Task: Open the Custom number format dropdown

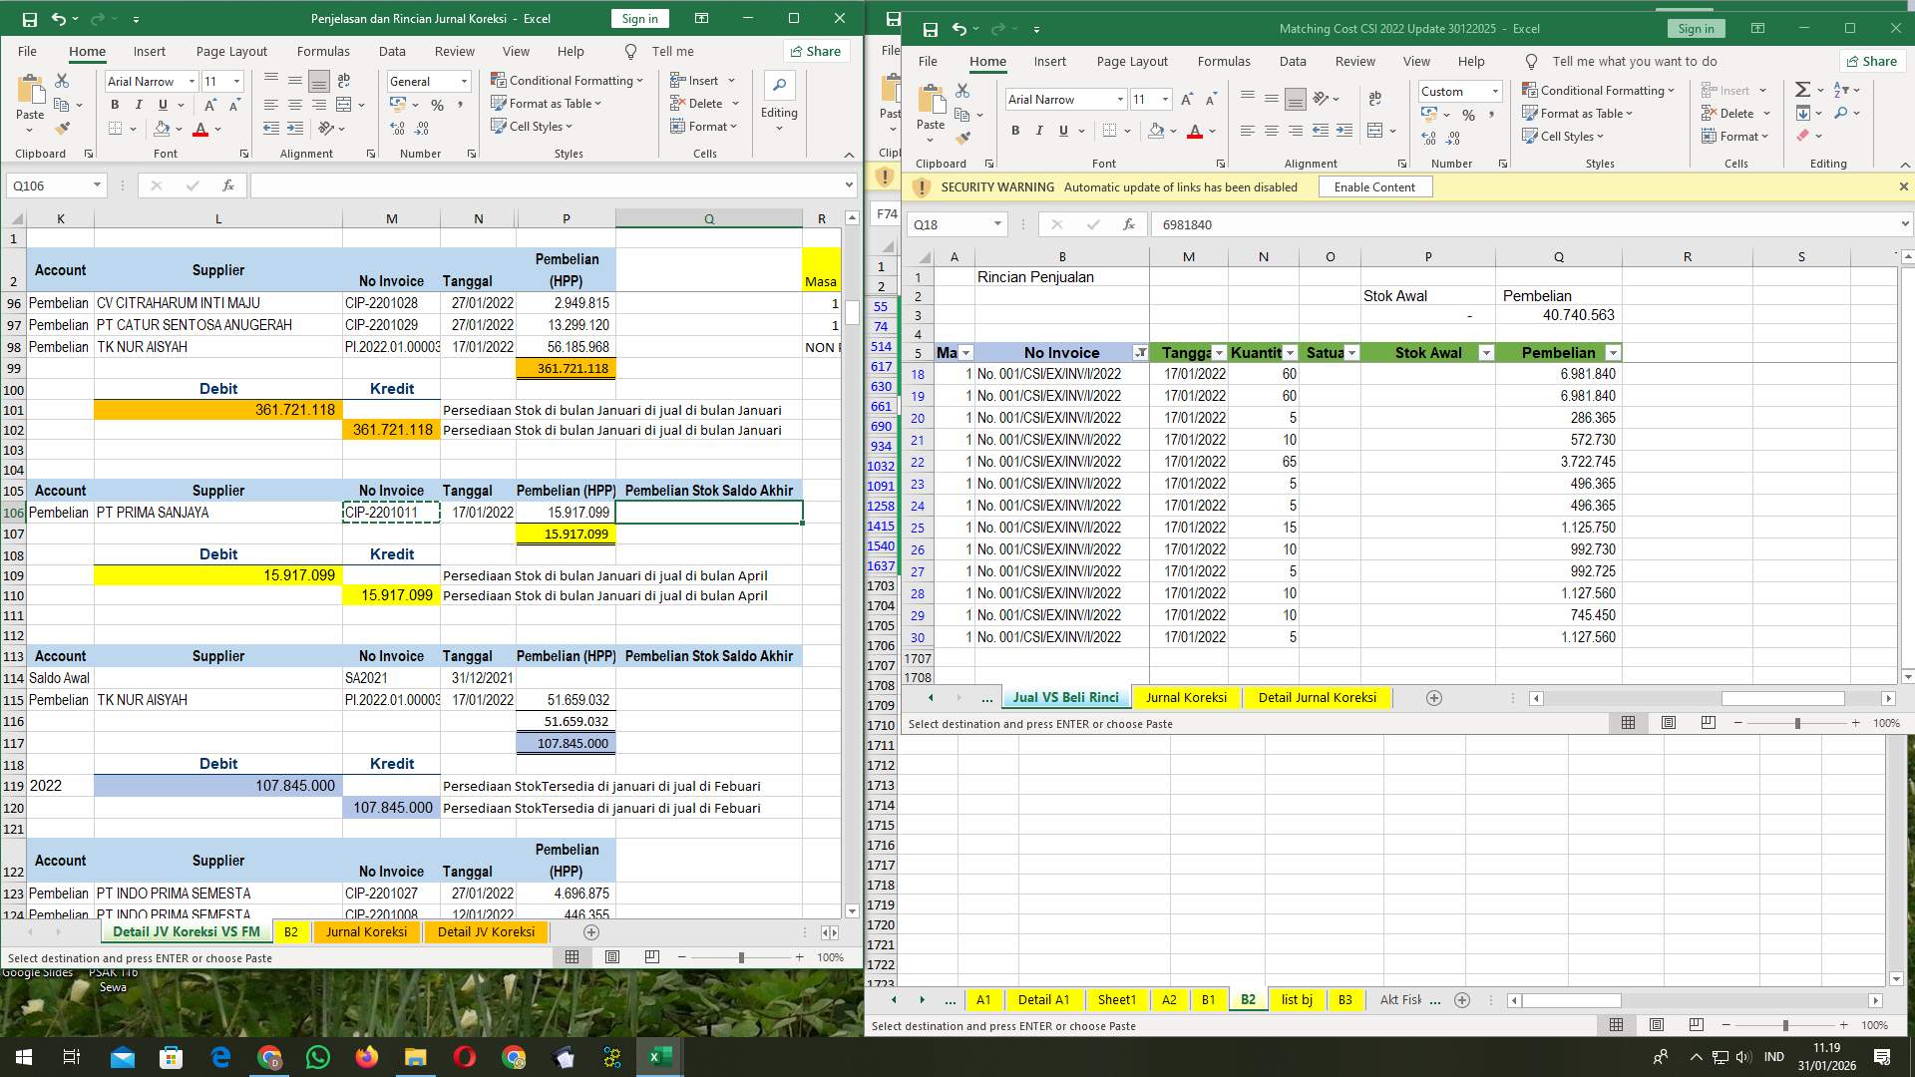Action: click(x=1495, y=91)
